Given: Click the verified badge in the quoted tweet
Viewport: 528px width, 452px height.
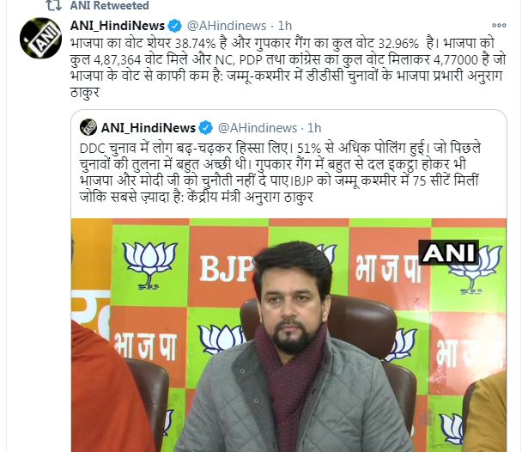Looking at the screenshot, I should point(206,128).
